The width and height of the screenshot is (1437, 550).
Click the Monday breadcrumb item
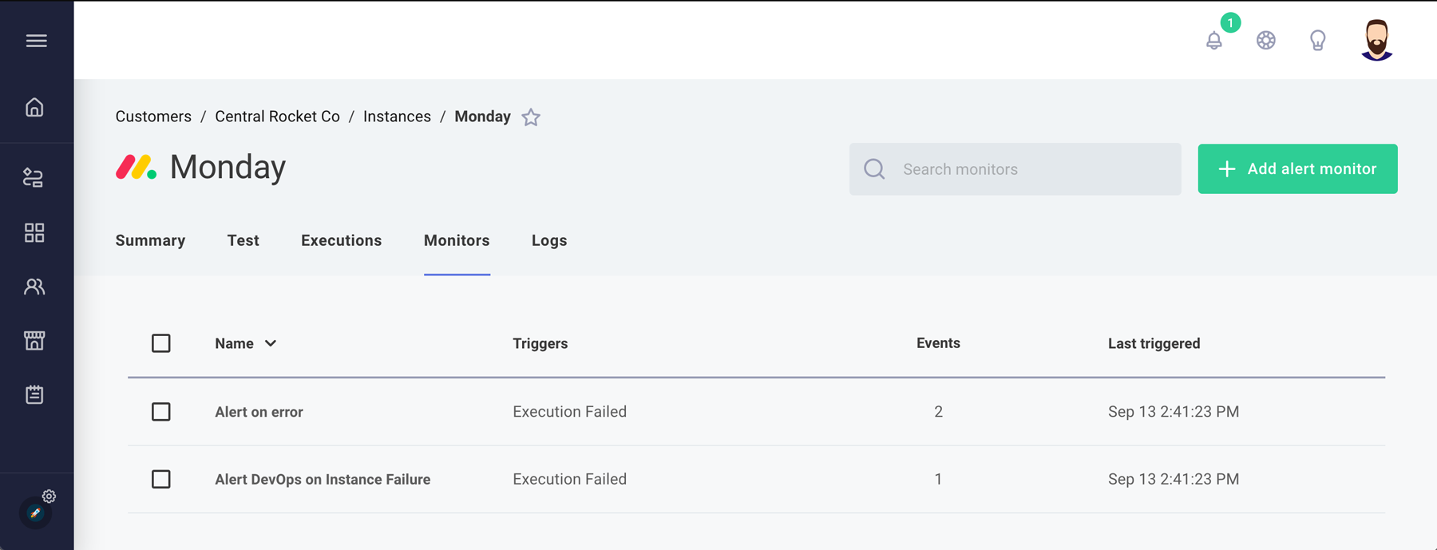point(482,117)
